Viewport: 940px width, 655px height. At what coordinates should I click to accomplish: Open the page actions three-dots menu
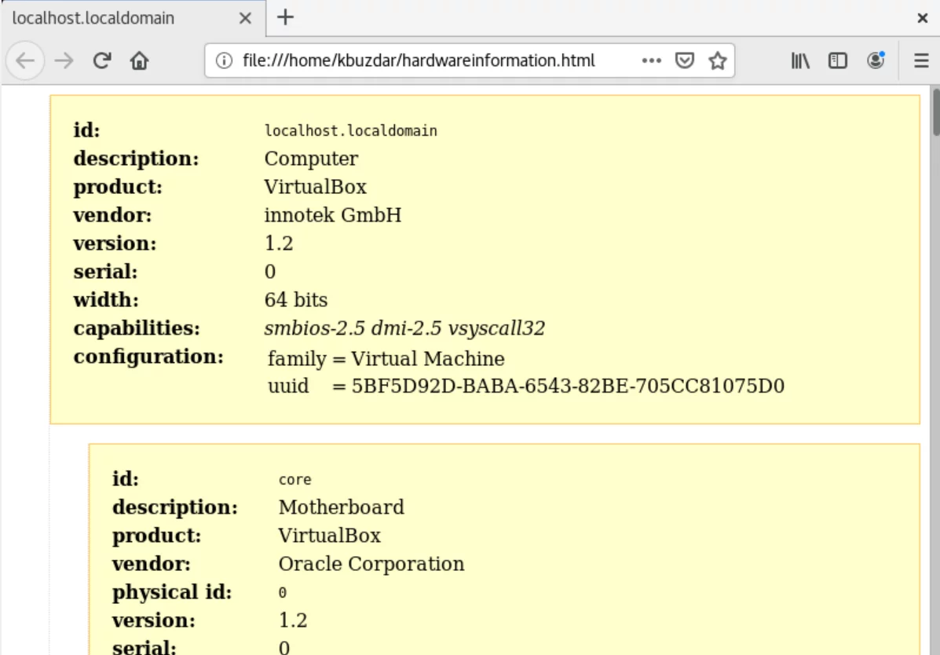pos(652,60)
